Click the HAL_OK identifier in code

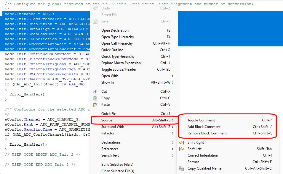coord(76,84)
